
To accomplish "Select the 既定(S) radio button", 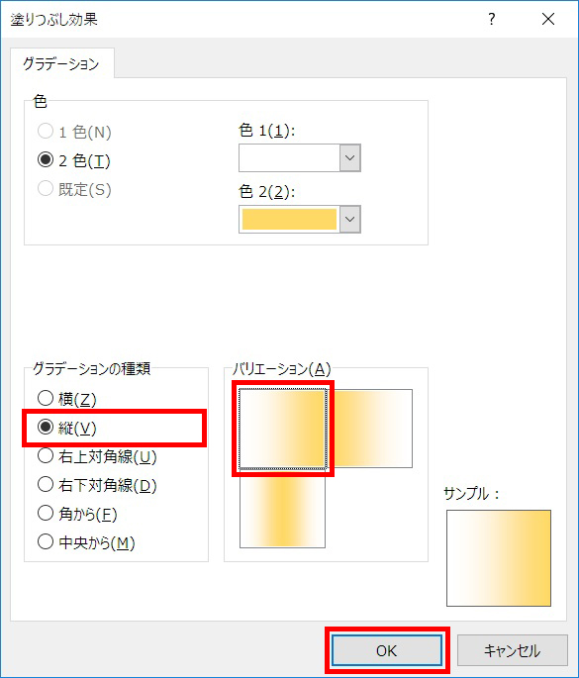I will 46,189.
